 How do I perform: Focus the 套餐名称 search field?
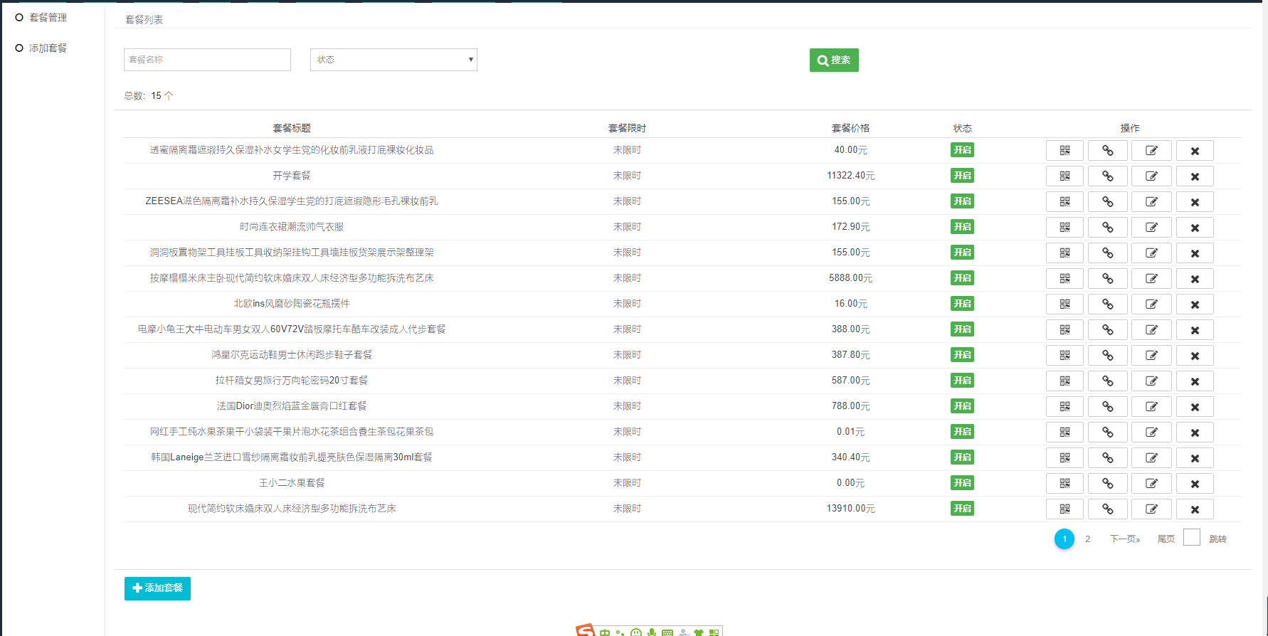(207, 60)
